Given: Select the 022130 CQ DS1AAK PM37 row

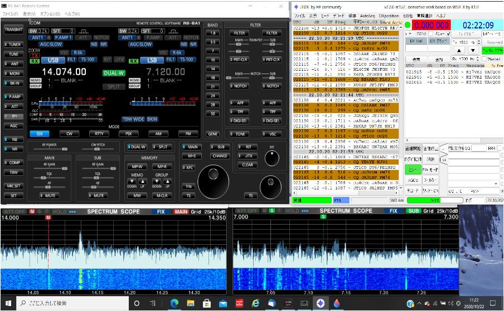Looking at the screenshot, I should (346, 105).
